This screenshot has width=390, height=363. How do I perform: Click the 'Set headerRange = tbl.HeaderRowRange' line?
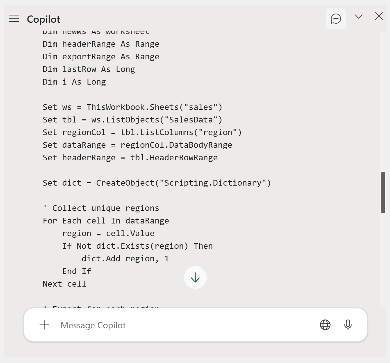(130, 158)
